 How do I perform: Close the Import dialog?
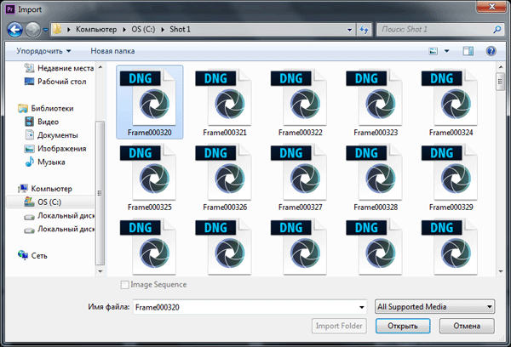[491, 7]
